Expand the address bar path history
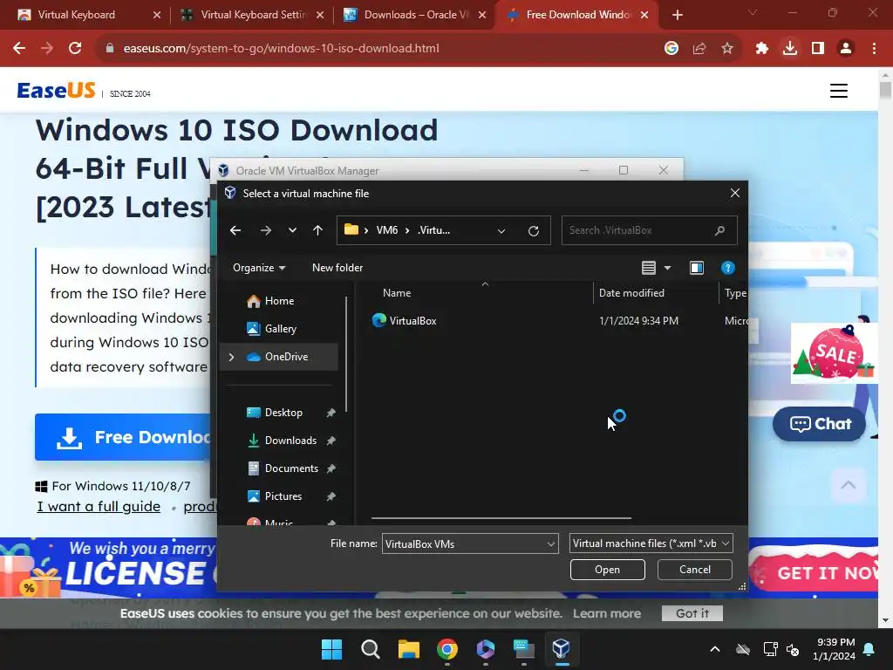This screenshot has width=893, height=670. coord(501,230)
